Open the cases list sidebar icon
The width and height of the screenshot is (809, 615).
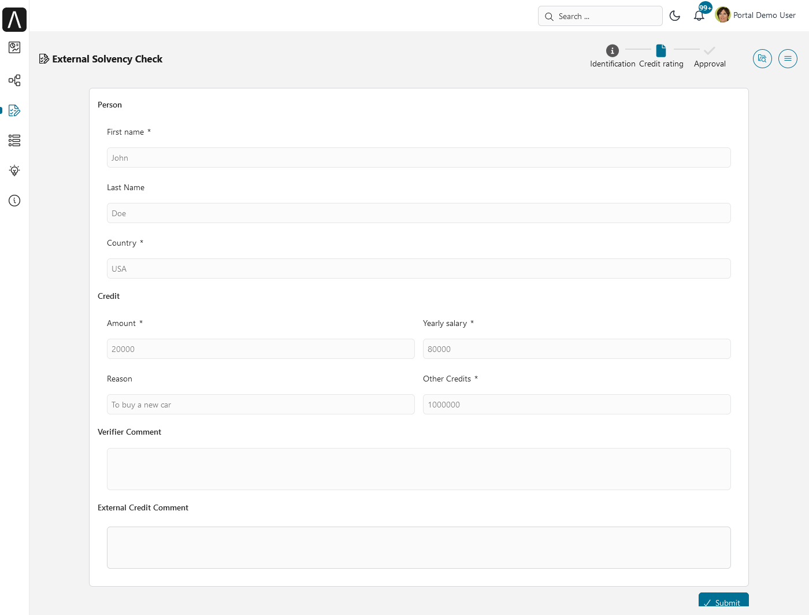[14, 140]
